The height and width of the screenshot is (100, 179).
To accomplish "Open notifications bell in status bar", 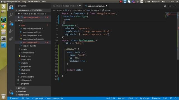I will 175,98.
